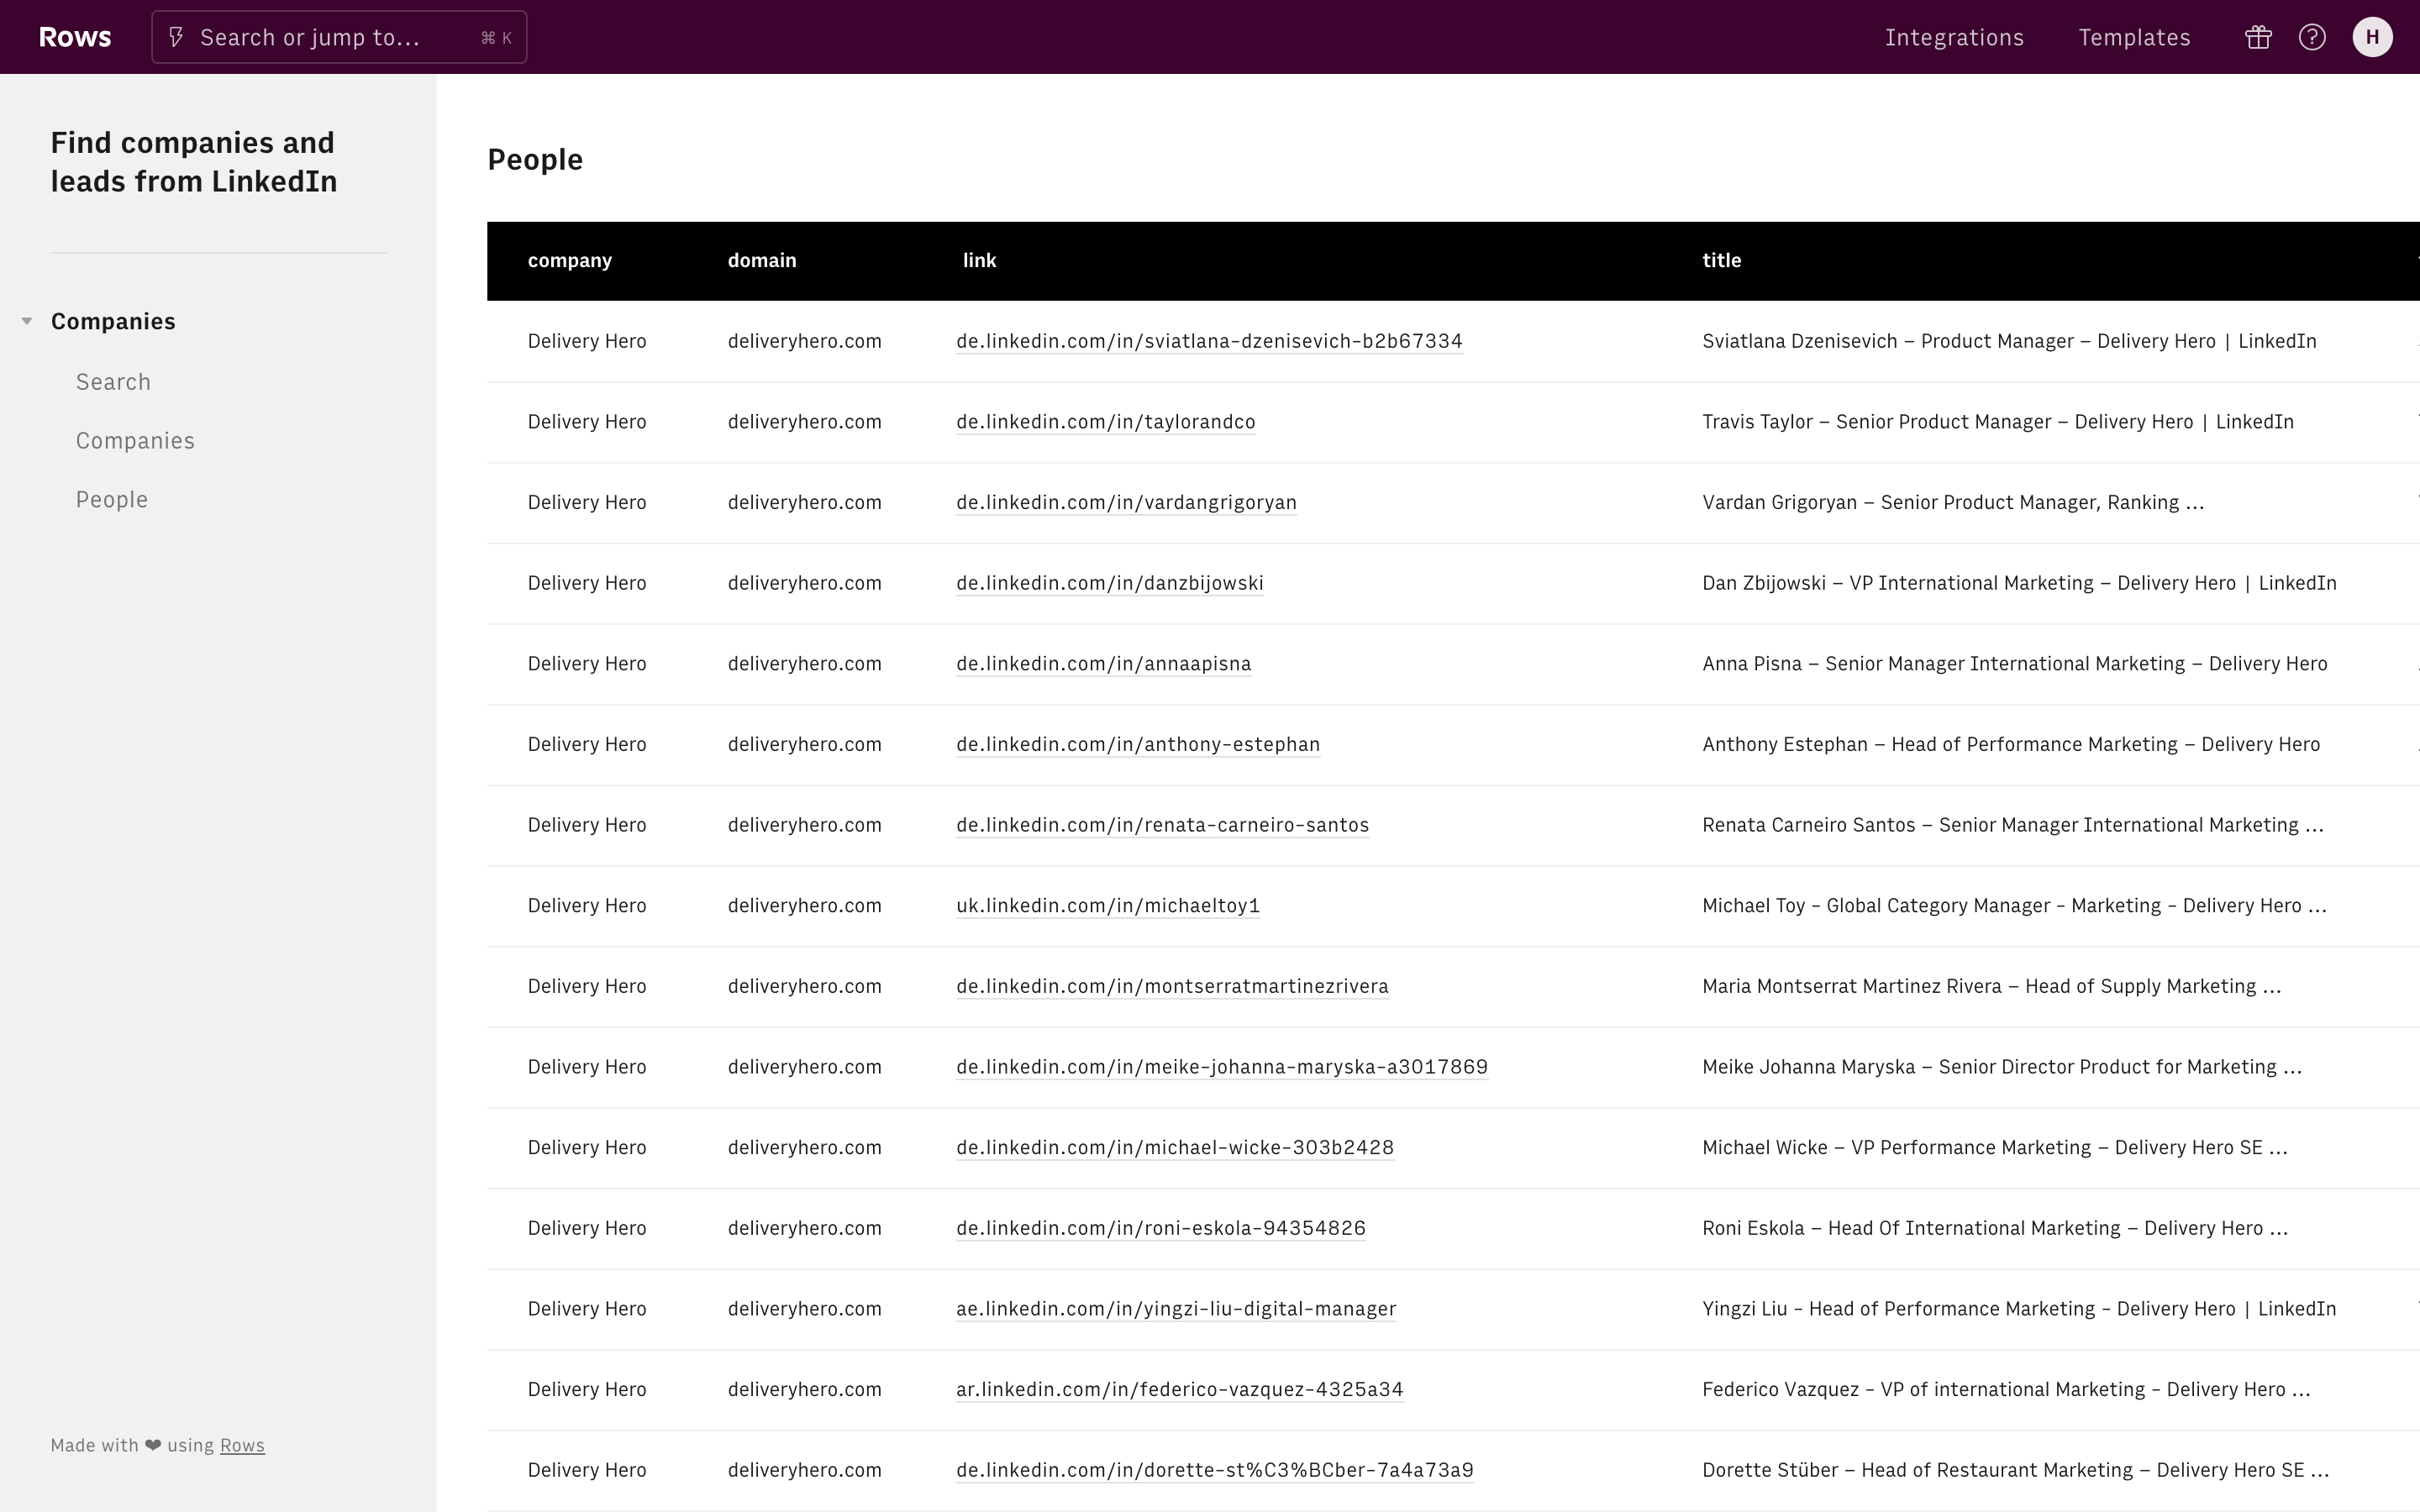Select the Federico Vazquez title cell
The image size is (2420, 1512).
[x=2006, y=1390]
